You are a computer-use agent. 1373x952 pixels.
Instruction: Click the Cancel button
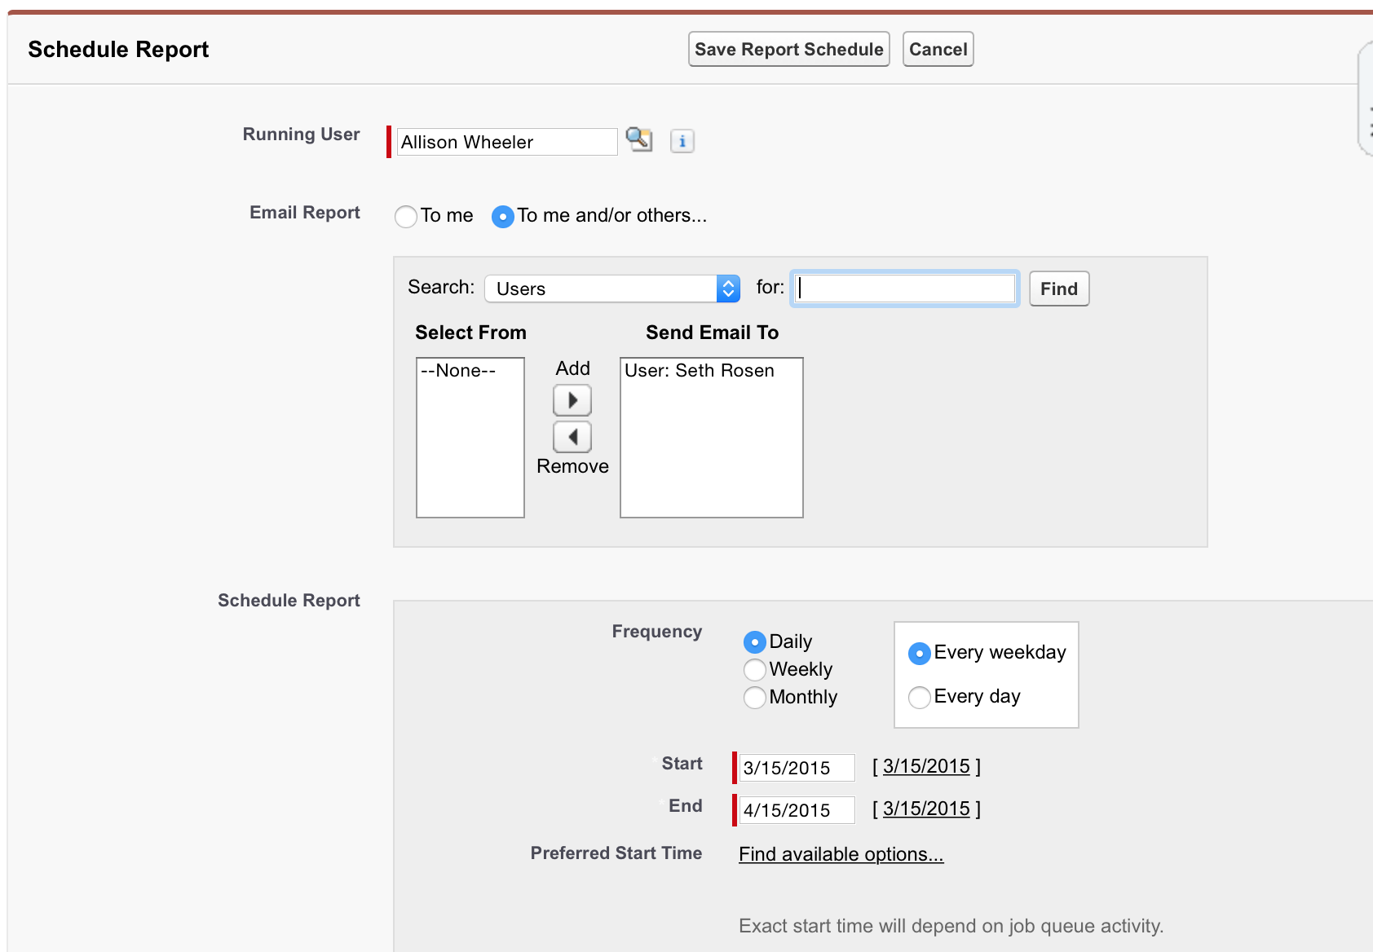point(938,49)
